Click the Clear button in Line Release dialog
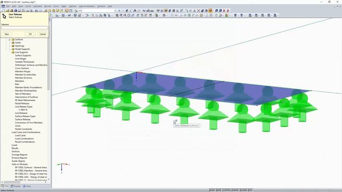This screenshot has width=342, height=192. (x=6, y=34)
